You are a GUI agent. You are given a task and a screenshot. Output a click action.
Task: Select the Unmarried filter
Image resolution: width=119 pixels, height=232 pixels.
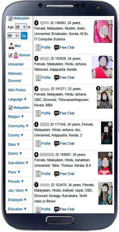[x=16, y=64]
